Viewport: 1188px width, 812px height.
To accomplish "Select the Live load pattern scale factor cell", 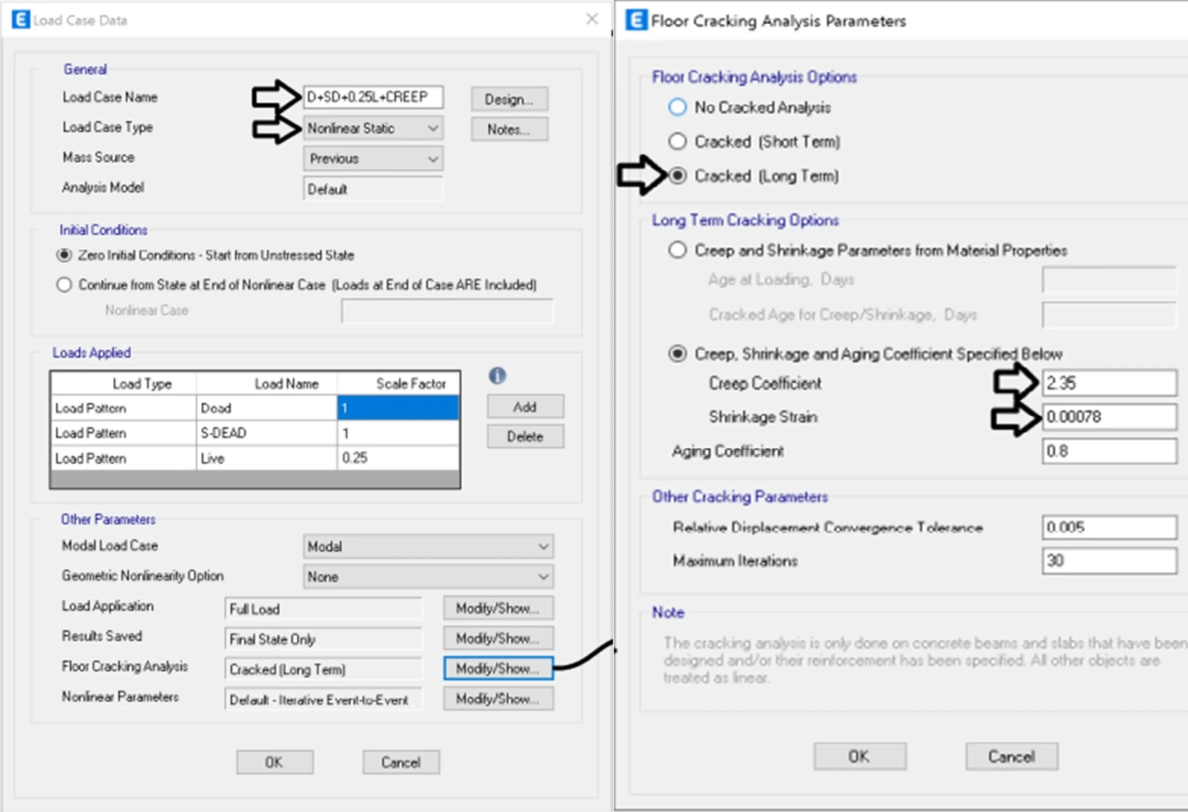I will click(397, 458).
